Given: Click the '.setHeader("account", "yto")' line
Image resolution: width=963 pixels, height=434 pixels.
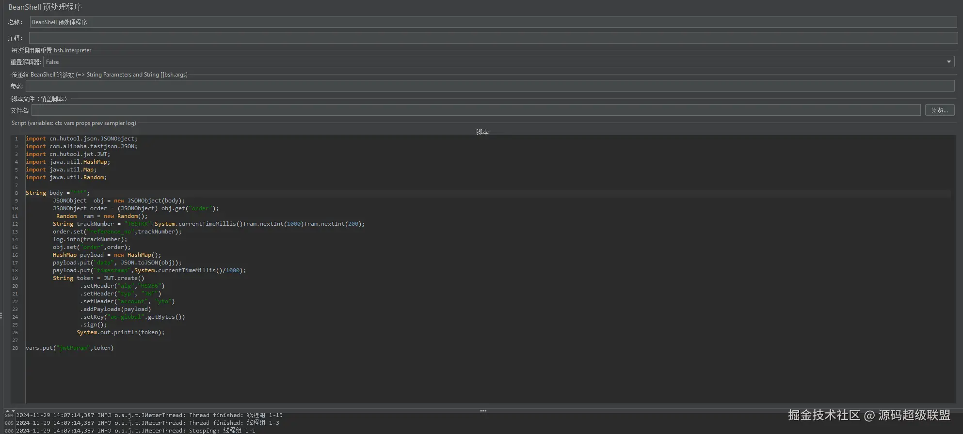Looking at the screenshot, I should (128, 301).
